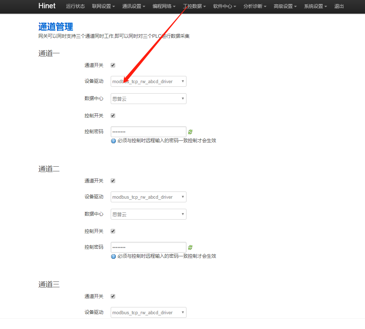Disable the 通道开关 checkbox in 通道二
This screenshot has width=365, height=329.
tap(113, 181)
